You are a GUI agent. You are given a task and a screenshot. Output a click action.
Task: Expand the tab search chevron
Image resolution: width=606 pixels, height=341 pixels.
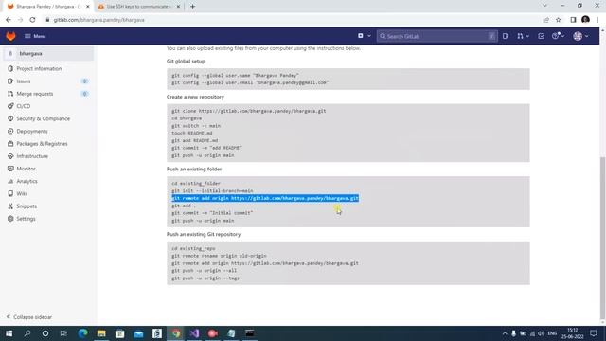coord(545,6)
